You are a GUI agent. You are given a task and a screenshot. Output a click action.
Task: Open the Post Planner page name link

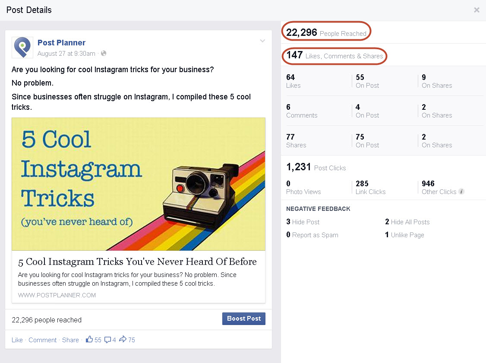pos(61,43)
